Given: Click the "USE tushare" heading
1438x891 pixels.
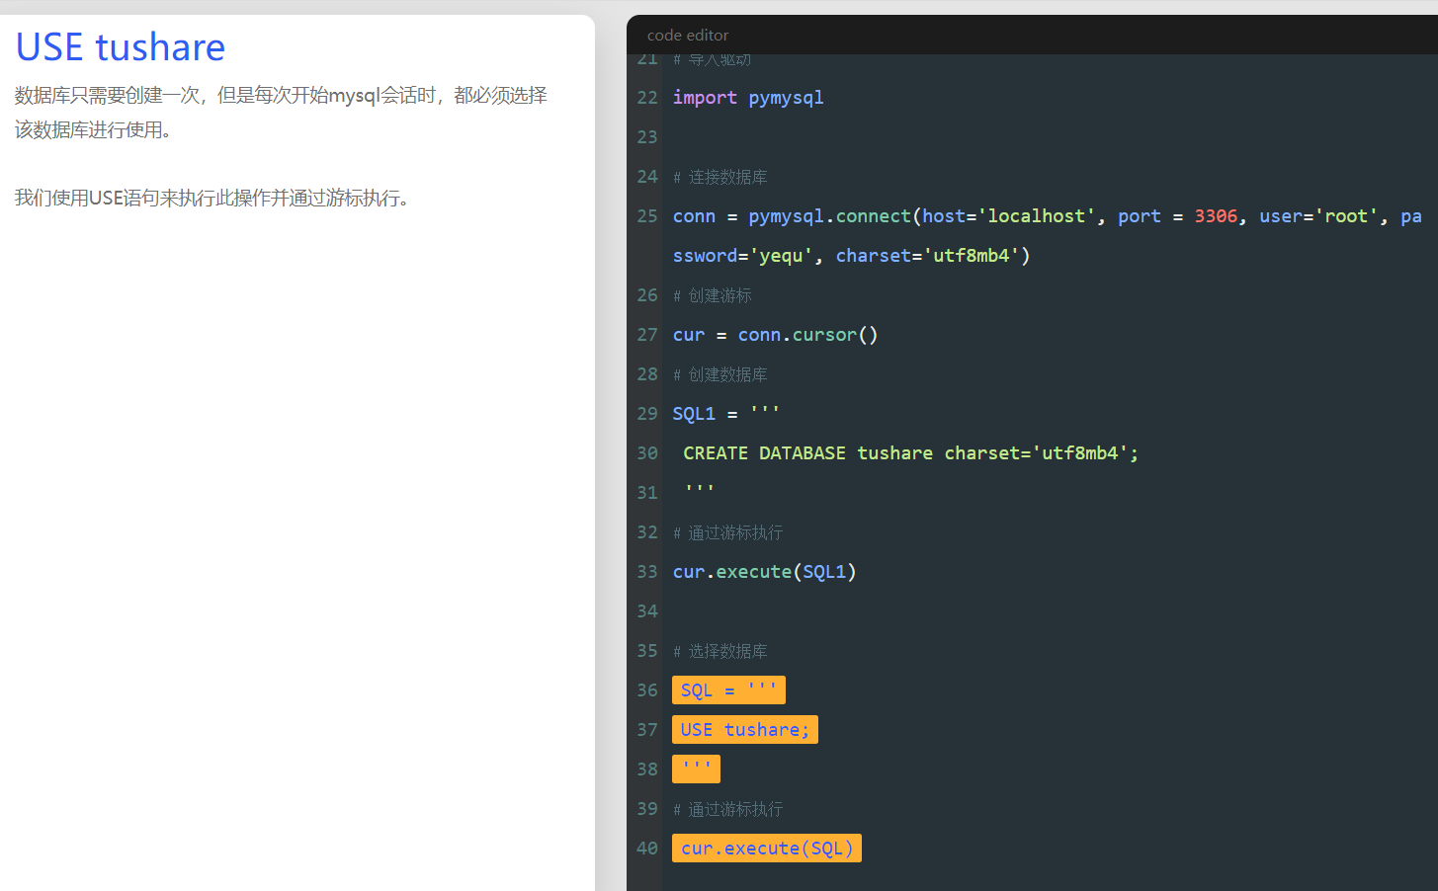Looking at the screenshot, I should [x=121, y=47].
